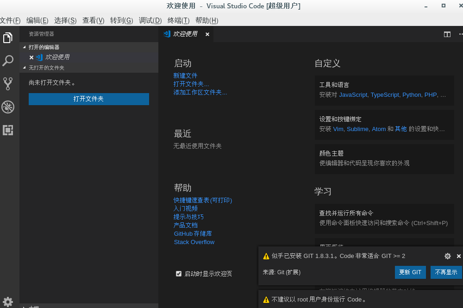The image size is (463, 308).
Task: Open the Extensions view in activity bar
Action: 8,130
